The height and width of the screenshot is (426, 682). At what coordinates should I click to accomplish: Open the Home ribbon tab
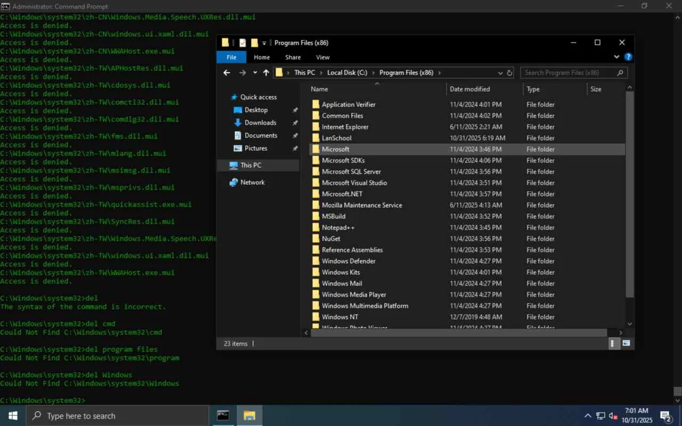[x=262, y=57]
